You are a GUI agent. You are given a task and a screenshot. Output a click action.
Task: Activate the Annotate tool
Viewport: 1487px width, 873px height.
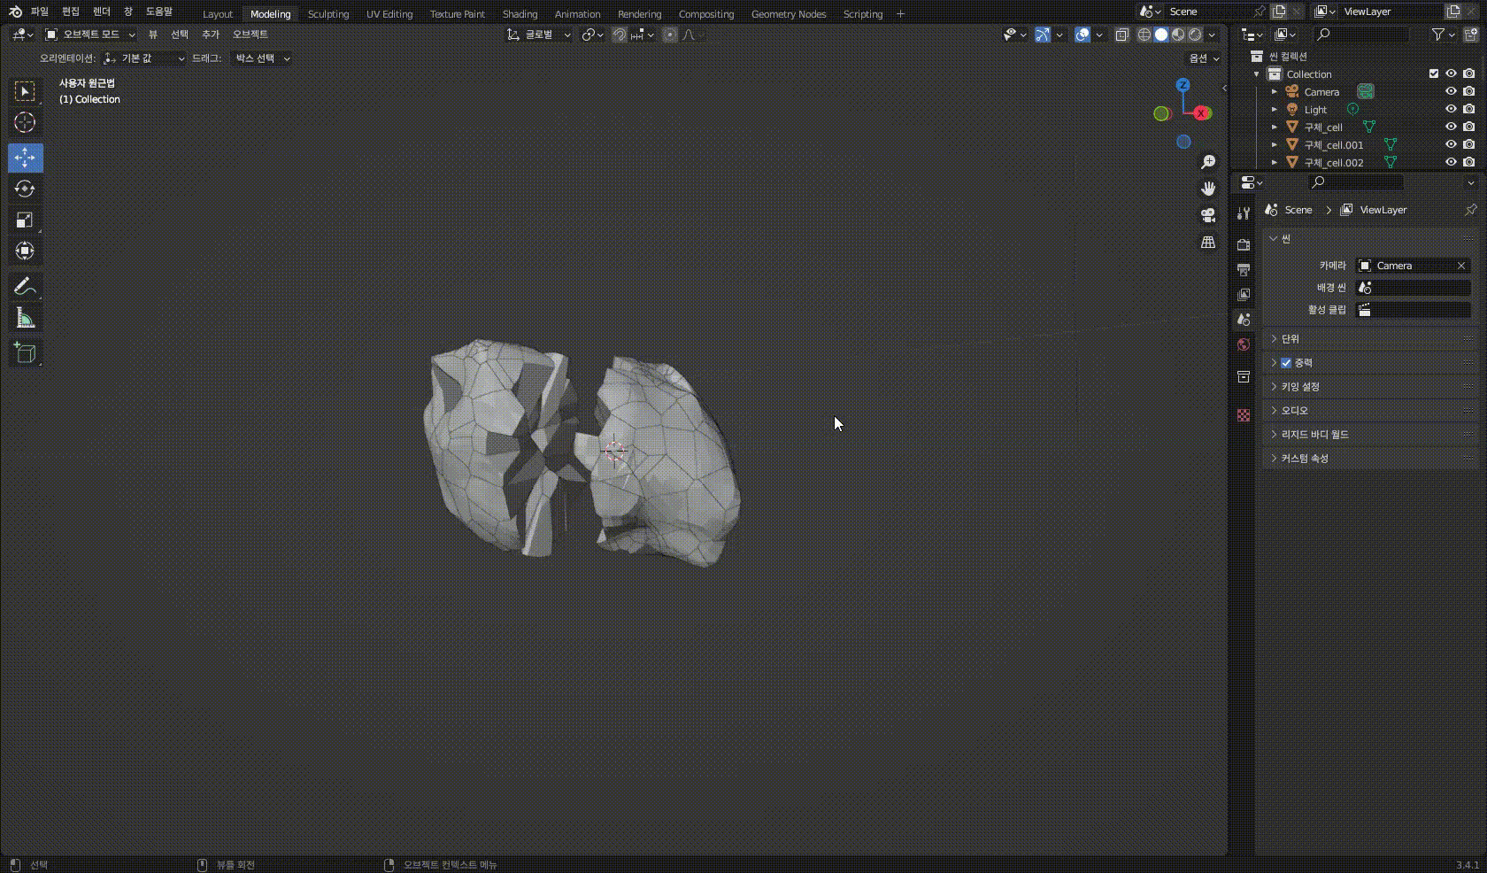[x=25, y=285]
